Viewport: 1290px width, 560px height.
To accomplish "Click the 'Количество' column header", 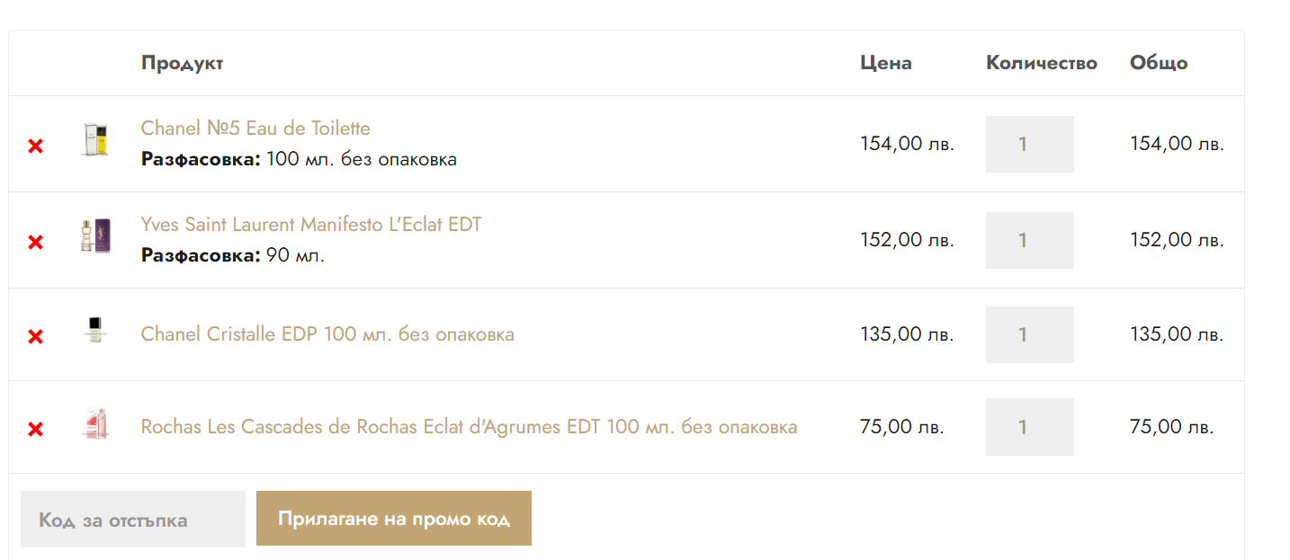I will (1041, 63).
